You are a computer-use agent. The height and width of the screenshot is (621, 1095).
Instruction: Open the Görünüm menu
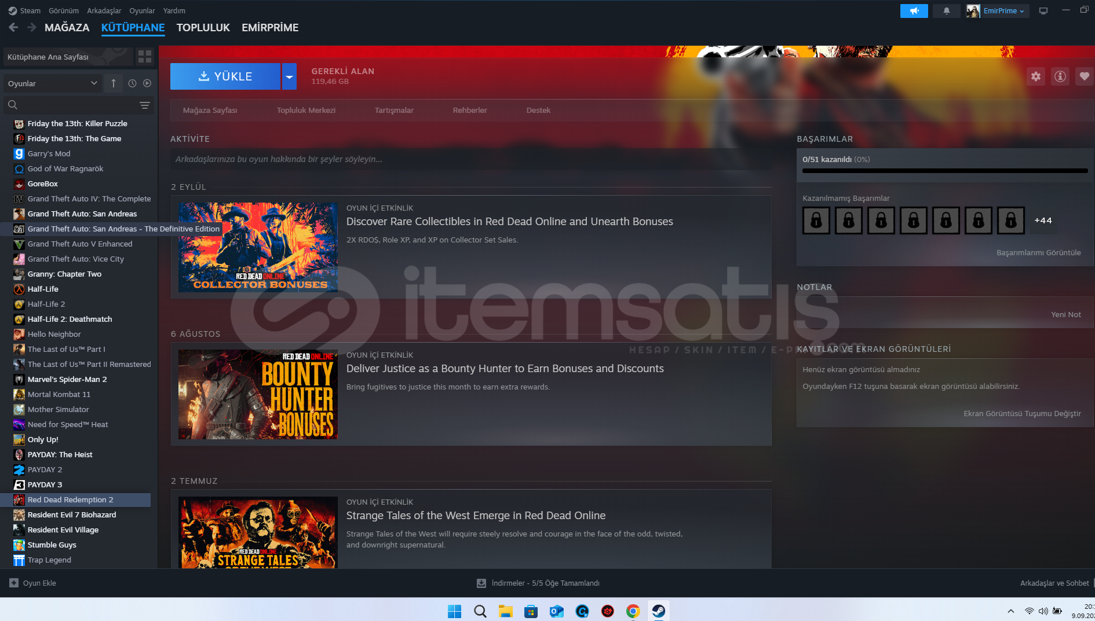tap(64, 10)
